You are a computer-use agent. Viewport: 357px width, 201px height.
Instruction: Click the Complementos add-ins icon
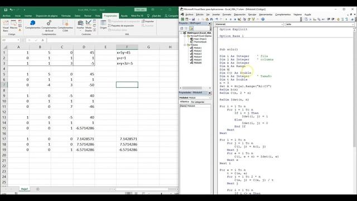click(33, 25)
